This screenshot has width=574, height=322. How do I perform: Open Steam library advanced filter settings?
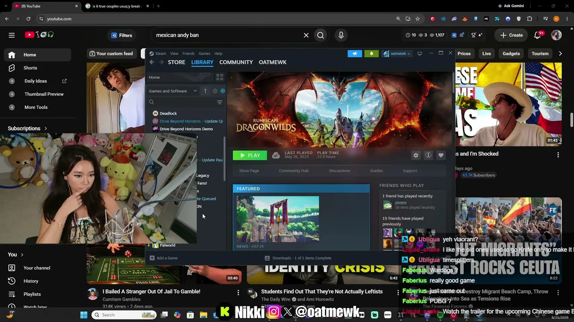220,102
